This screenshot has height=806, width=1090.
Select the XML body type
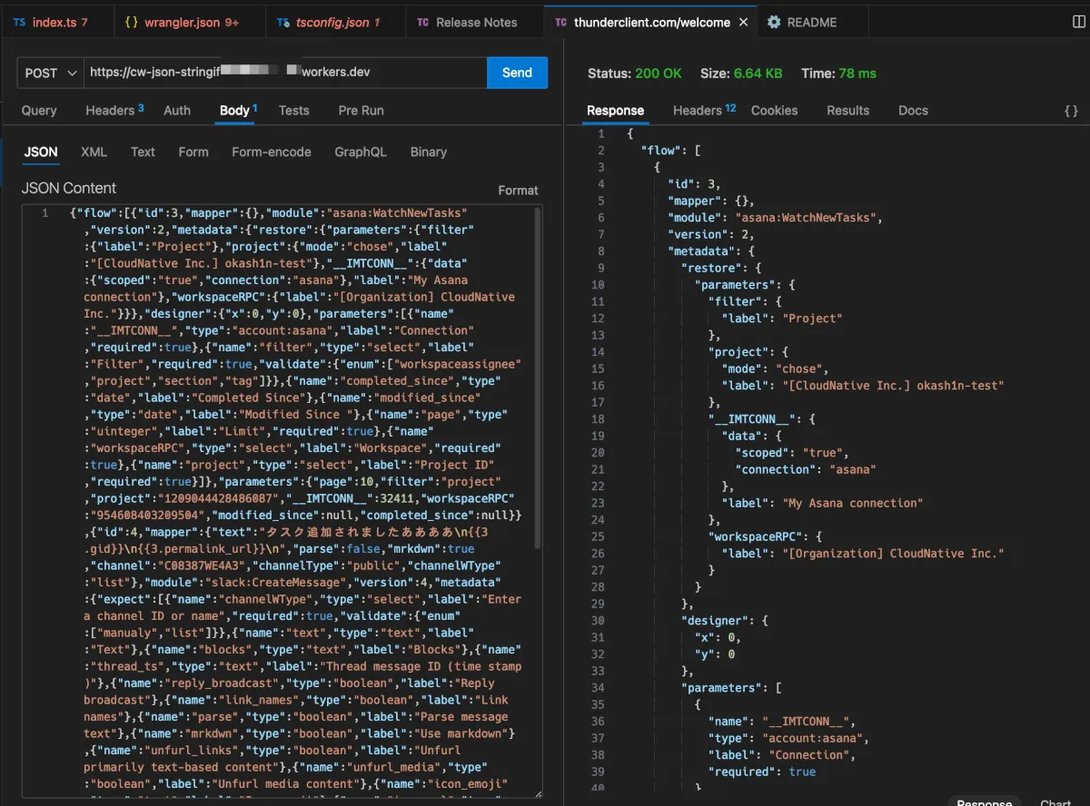click(94, 152)
